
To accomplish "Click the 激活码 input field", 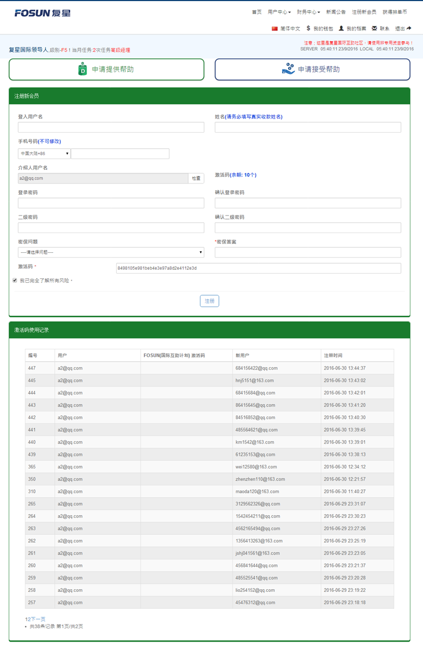I will click(x=258, y=268).
